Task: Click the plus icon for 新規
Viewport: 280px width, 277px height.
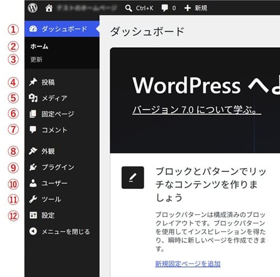Action: (x=188, y=8)
